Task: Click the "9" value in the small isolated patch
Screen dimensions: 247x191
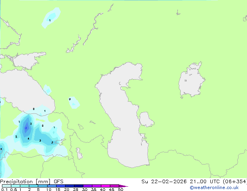Action: [70, 99]
